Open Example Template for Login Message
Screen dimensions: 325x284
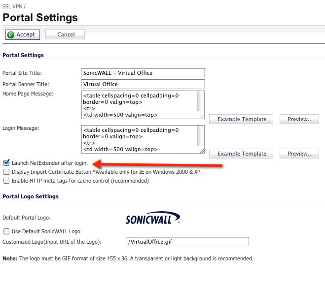pyautogui.click(x=241, y=154)
